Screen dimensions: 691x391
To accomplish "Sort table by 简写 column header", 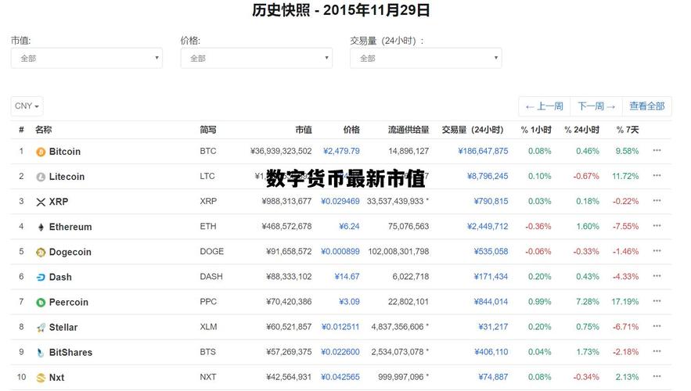I will (x=208, y=130).
